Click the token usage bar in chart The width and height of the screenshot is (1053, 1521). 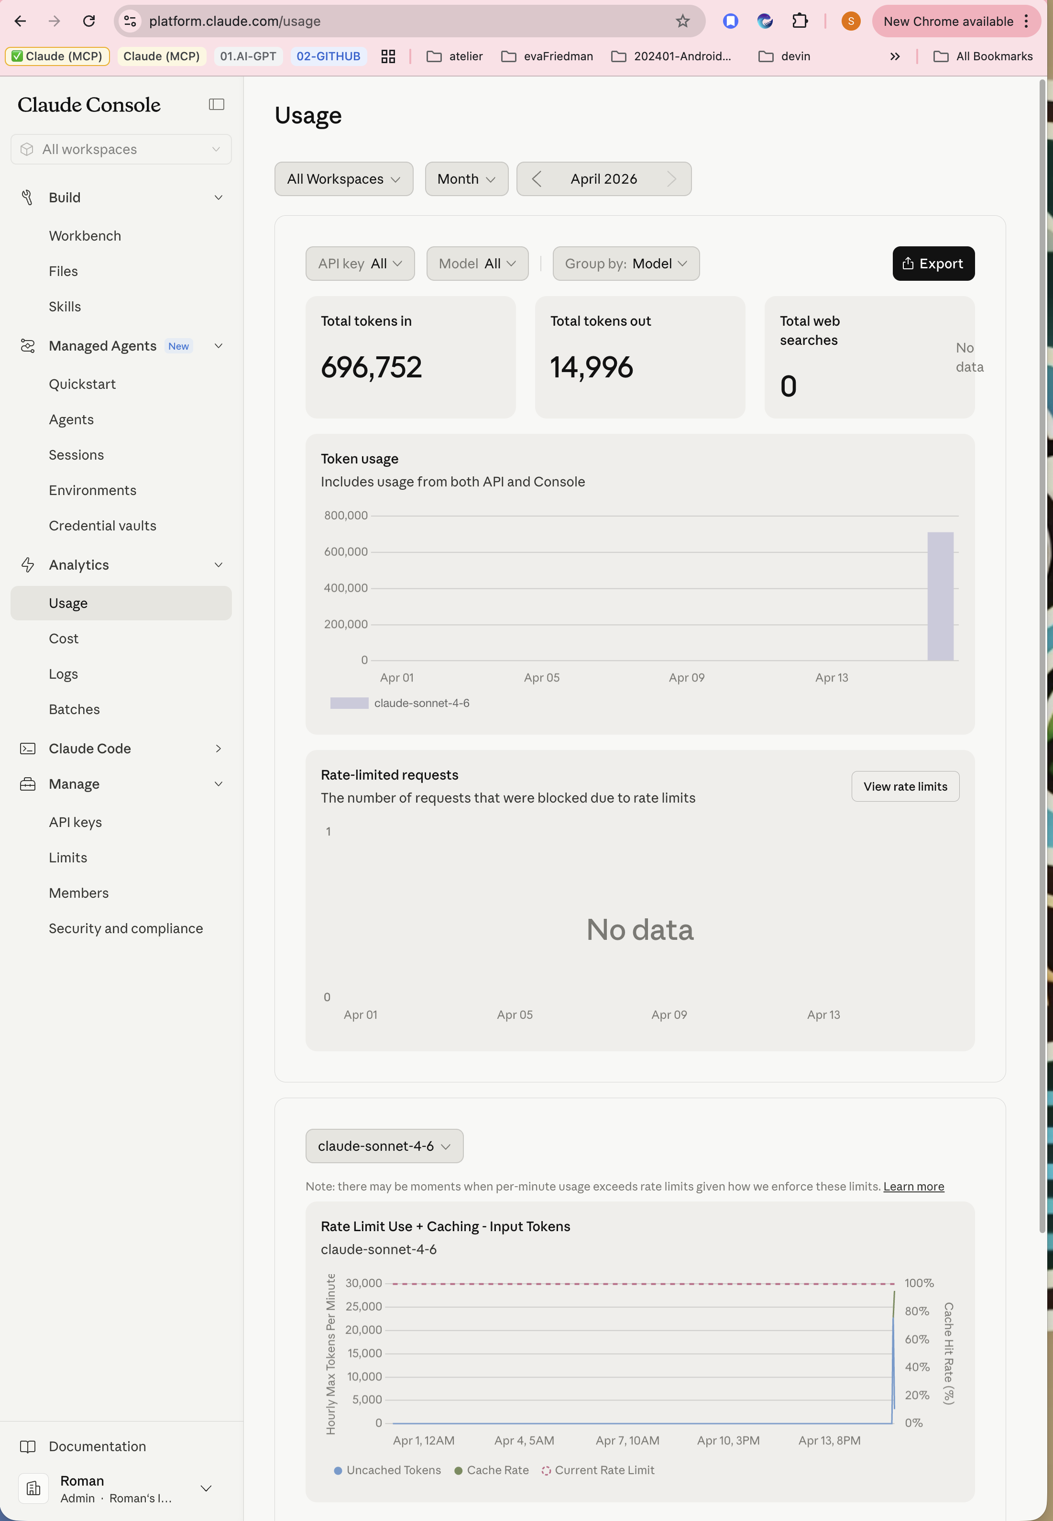point(940,596)
